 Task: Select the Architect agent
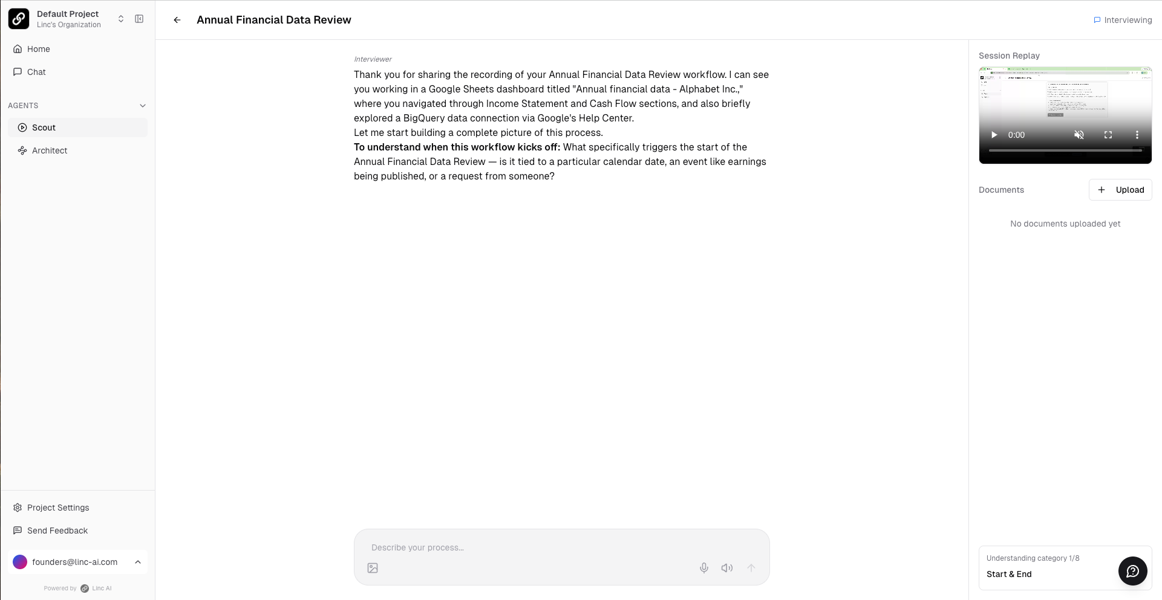click(50, 150)
